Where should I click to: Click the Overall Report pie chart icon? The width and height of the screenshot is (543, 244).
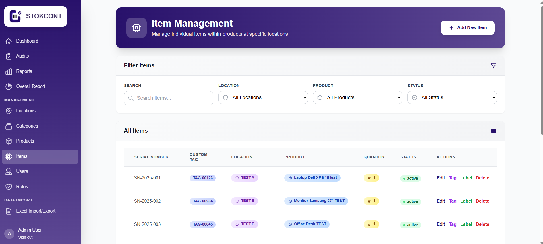(x=9, y=86)
